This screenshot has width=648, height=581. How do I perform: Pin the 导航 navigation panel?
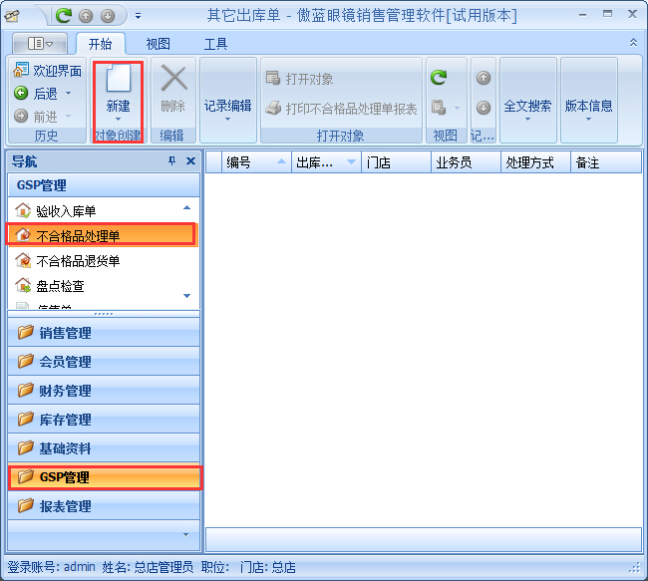[172, 160]
